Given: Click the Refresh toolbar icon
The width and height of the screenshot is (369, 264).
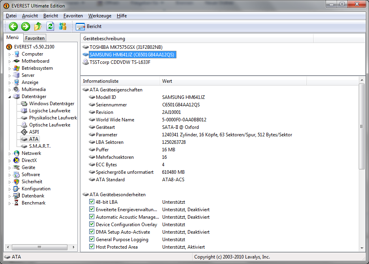Looking at the screenshot, I should 50,26.
